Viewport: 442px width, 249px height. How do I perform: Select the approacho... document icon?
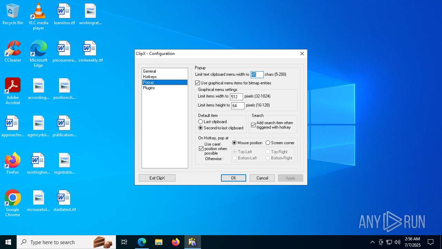point(13,127)
